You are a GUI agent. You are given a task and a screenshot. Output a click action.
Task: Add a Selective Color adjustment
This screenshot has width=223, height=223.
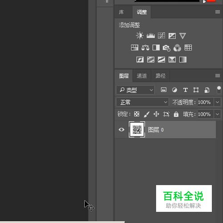pyautogui.click(x=172, y=60)
